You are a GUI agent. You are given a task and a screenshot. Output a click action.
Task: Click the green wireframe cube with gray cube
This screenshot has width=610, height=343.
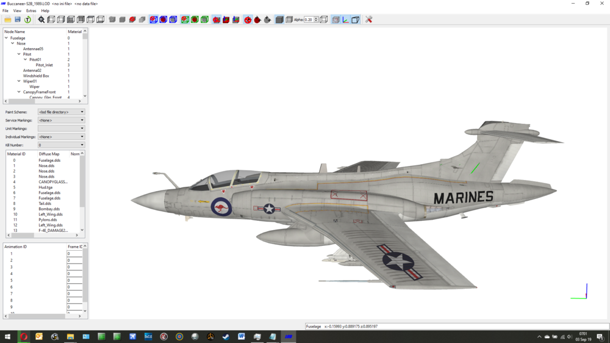204,20
